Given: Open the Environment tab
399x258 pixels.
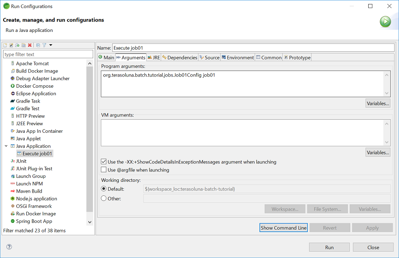Looking at the screenshot, I should click(x=237, y=57).
